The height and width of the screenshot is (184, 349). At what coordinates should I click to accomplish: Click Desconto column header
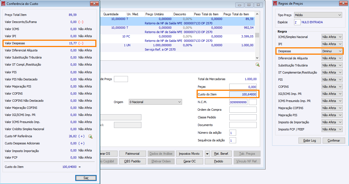[183, 14]
